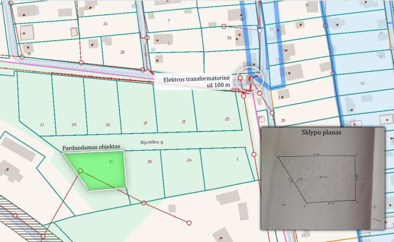Select parcel label 2H

(x=74, y=124)
